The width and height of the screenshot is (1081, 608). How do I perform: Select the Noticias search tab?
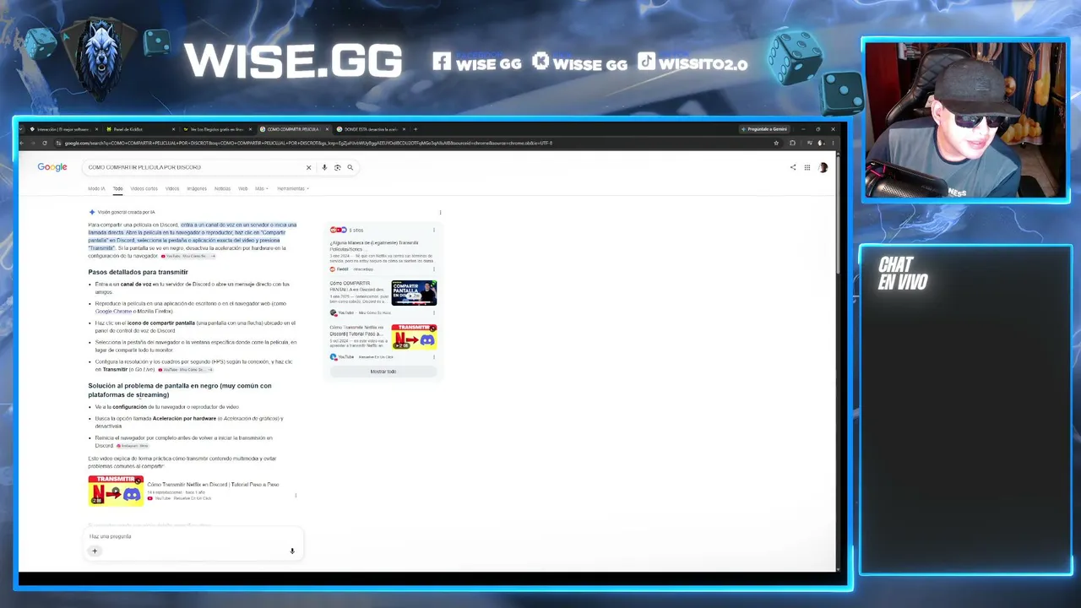tap(222, 188)
